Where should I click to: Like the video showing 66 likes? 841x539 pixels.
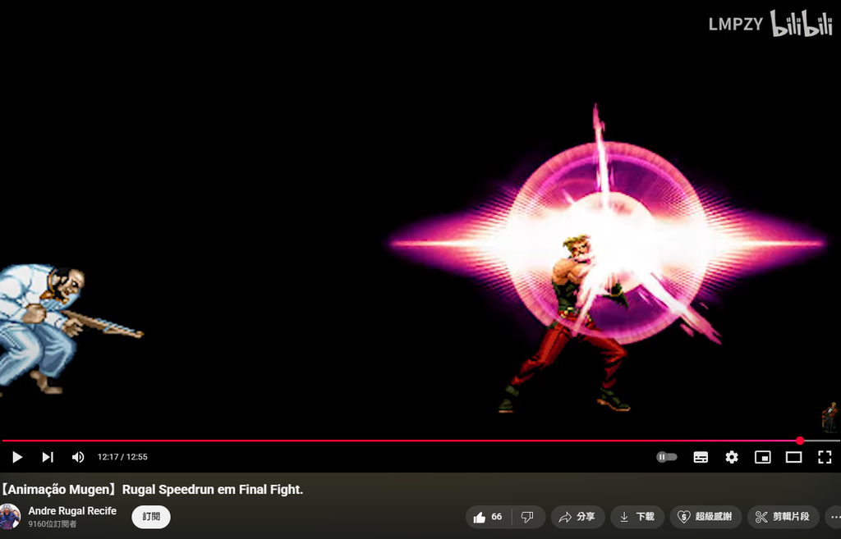tap(488, 517)
